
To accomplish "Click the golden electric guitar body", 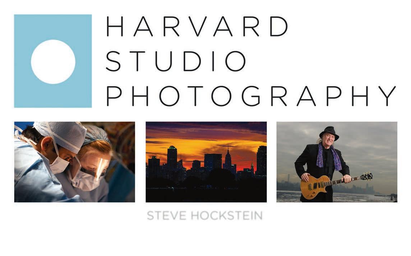I will (x=315, y=187).
